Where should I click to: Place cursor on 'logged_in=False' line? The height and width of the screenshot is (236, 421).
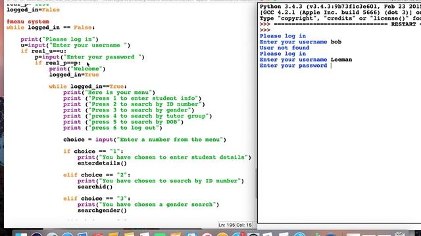33,10
